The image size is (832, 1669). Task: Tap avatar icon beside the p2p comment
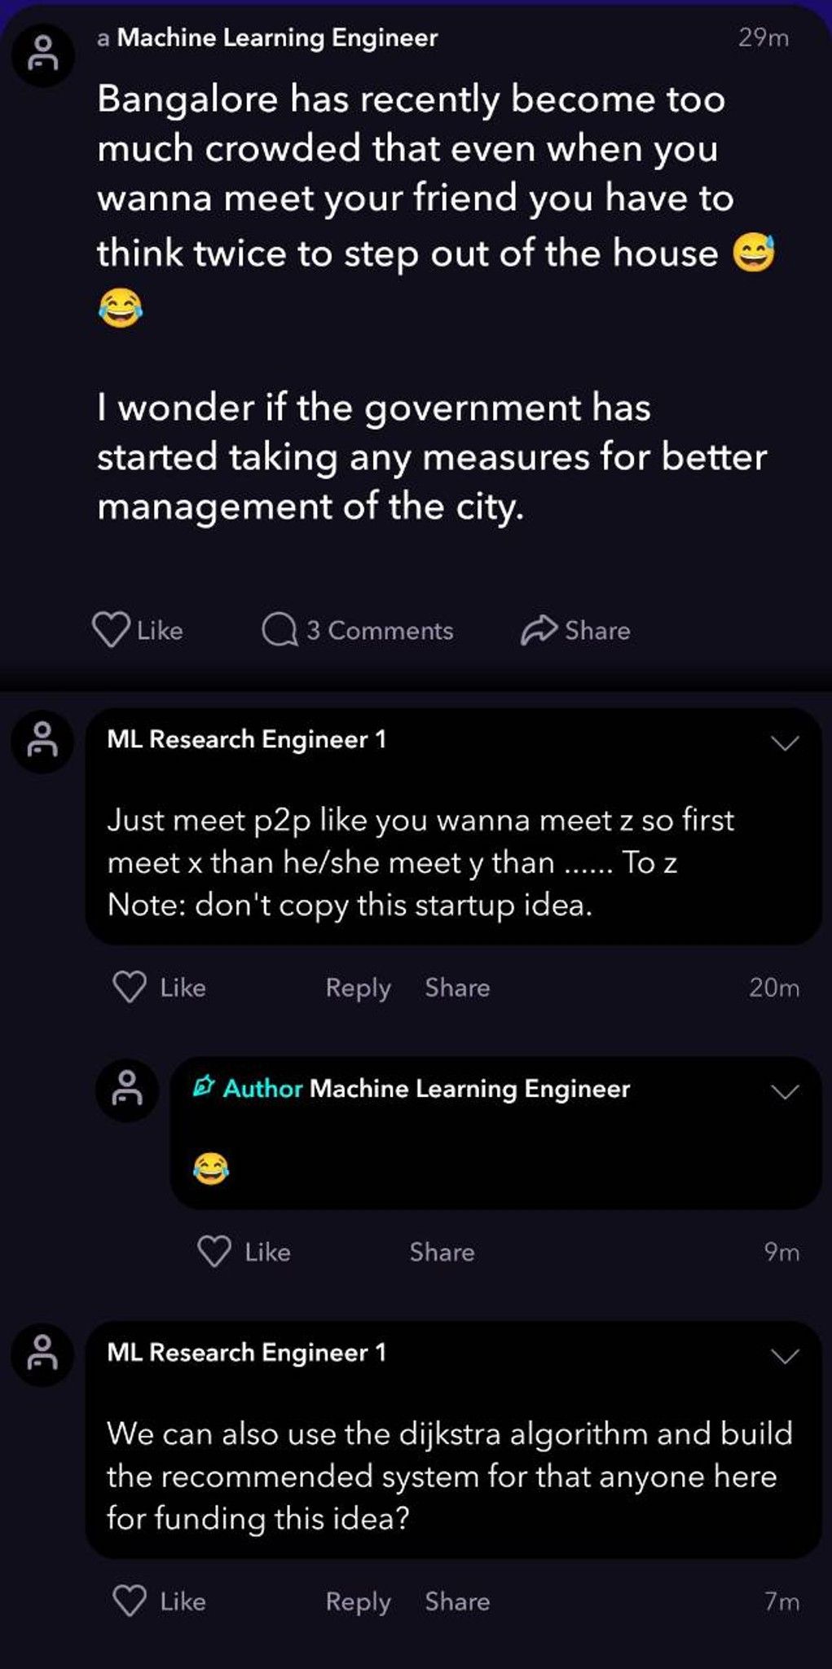[42, 741]
